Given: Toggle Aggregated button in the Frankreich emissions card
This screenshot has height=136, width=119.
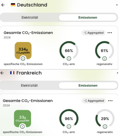Looking at the screenshot, I should click(94, 101).
